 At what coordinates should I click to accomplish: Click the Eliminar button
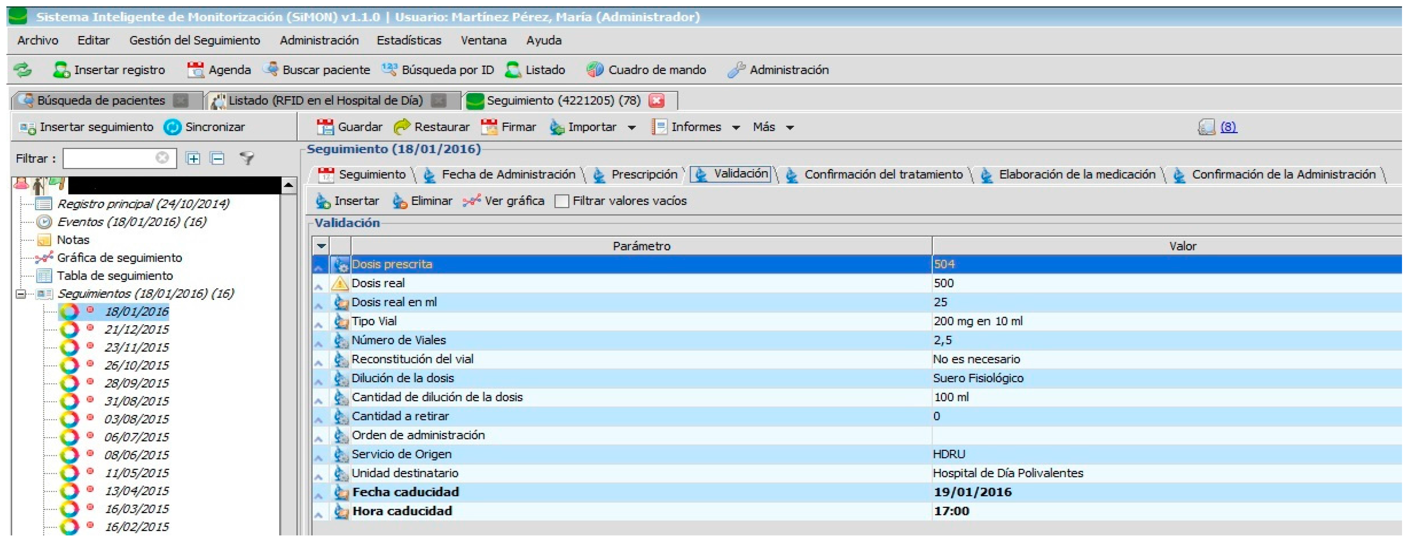tap(422, 201)
